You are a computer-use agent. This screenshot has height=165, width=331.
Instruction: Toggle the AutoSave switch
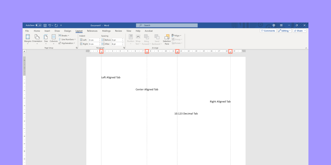pos(39,25)
